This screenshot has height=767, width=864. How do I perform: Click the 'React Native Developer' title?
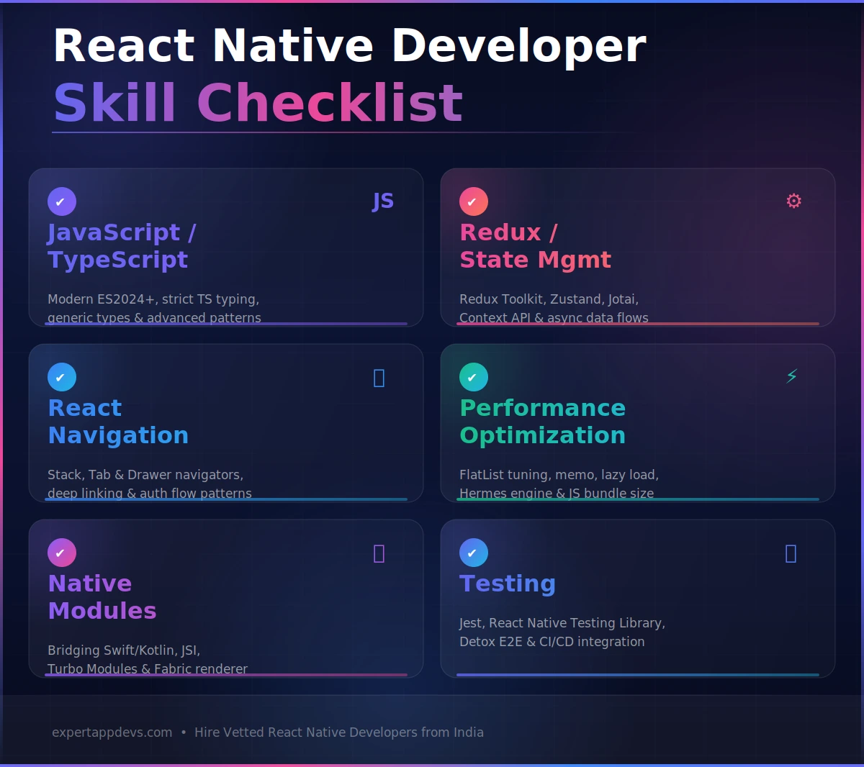(x=350, y=46)
